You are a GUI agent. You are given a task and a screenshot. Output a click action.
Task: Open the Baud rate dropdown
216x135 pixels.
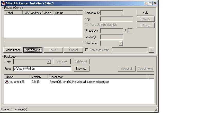pyautogui.click(x=121, y=43)
